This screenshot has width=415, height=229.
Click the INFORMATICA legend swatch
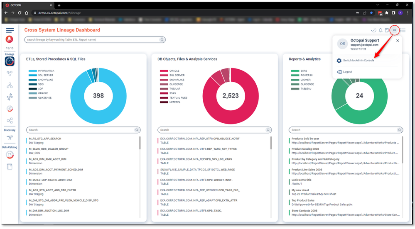(x=32, y=71)
